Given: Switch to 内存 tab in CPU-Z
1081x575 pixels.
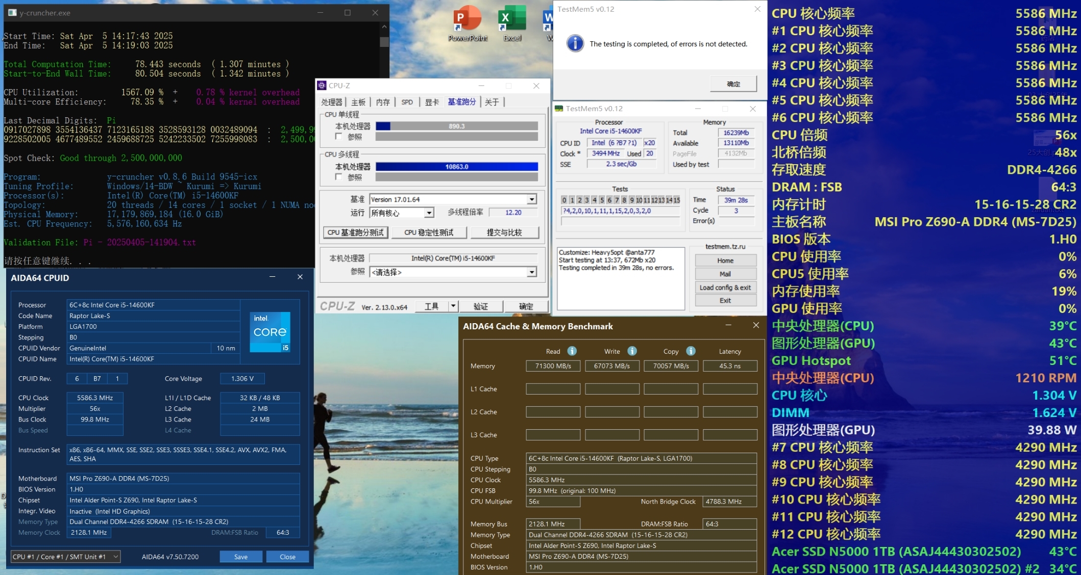Looking at the screenshot, I should [x=383, y=102].
